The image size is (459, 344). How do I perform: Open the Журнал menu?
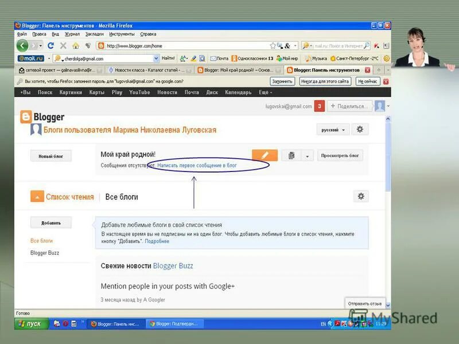click(x=72, y=34)
